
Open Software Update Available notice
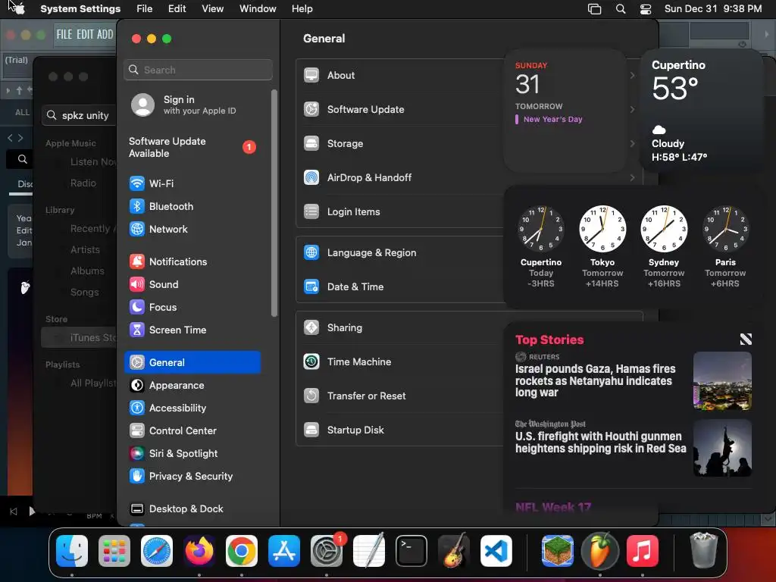point(192,148)
